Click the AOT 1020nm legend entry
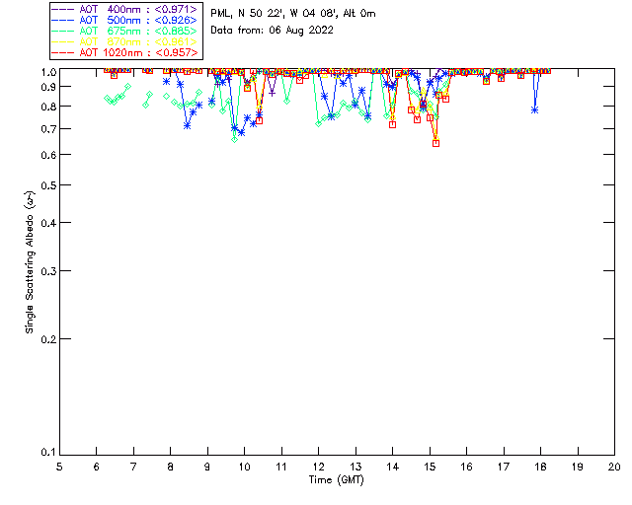The image size is (632, 505). click(x=125, y=52)
